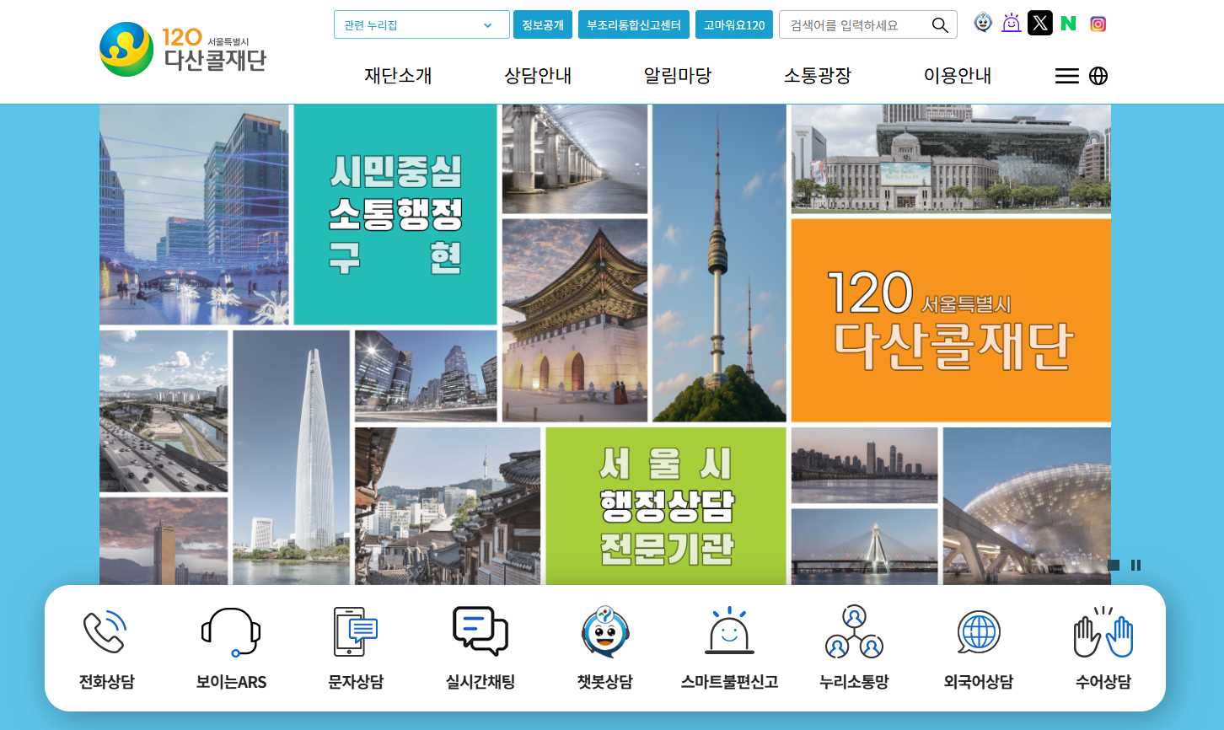Open the Instagram icon in the header
Screen dimensions: 1224x730
(x=1098, y=23)
